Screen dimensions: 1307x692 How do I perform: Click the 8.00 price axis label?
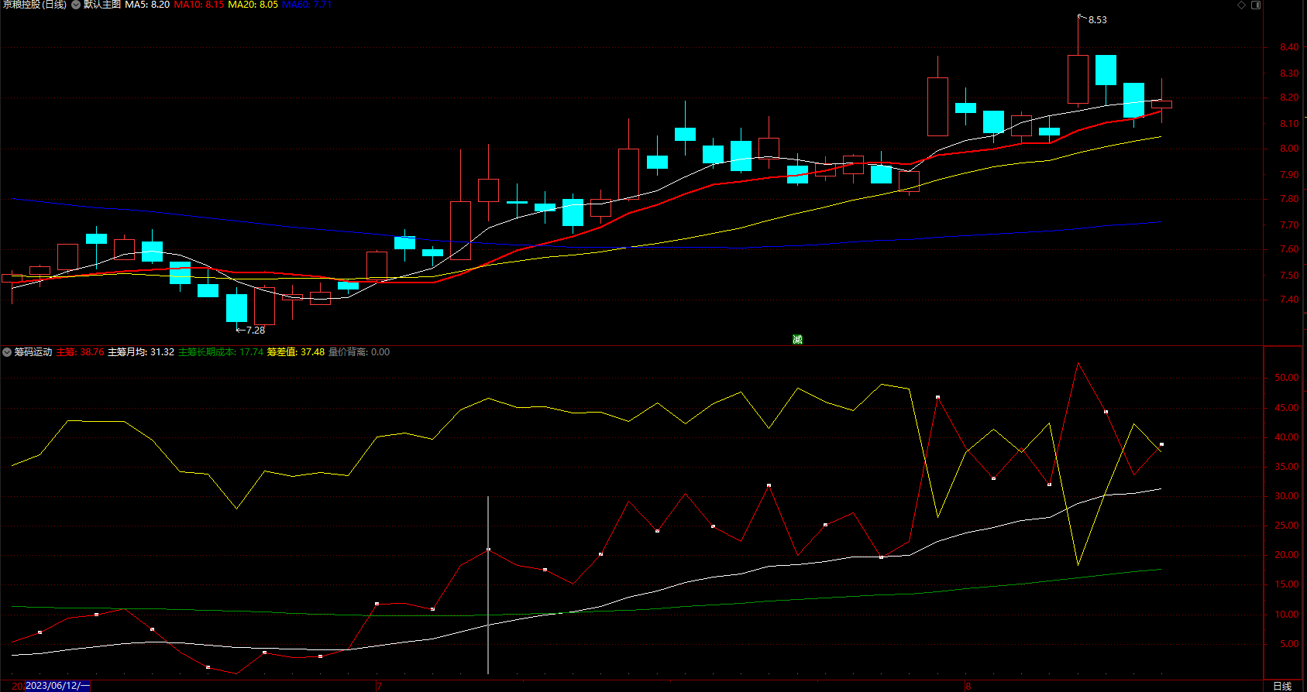click(x=1289, y=149)
